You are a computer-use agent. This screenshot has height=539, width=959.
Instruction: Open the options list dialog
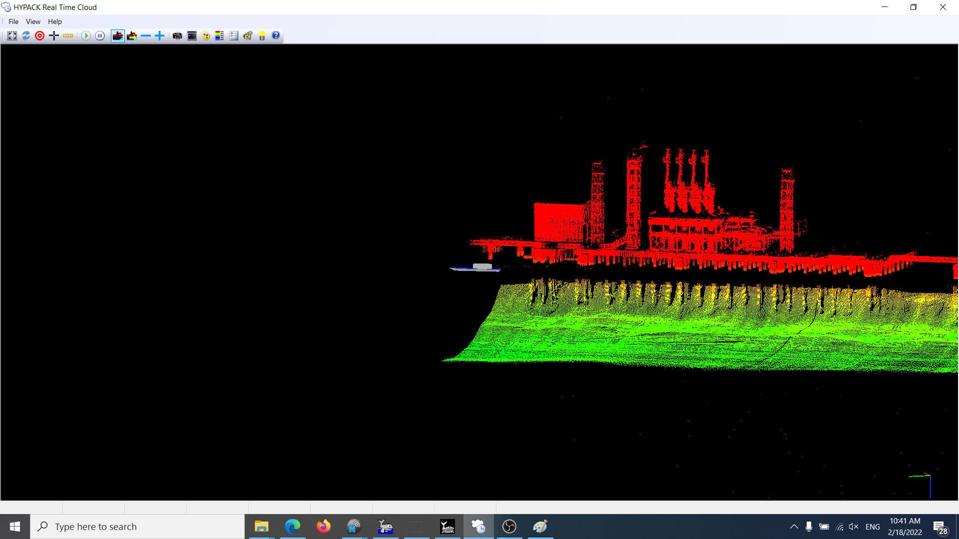tap(233, 35)
